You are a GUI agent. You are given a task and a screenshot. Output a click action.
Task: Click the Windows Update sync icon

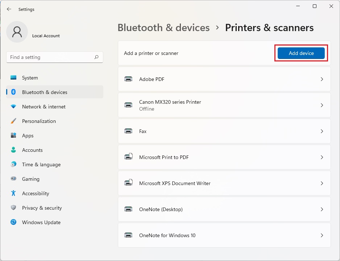click(x=13, y=222)
